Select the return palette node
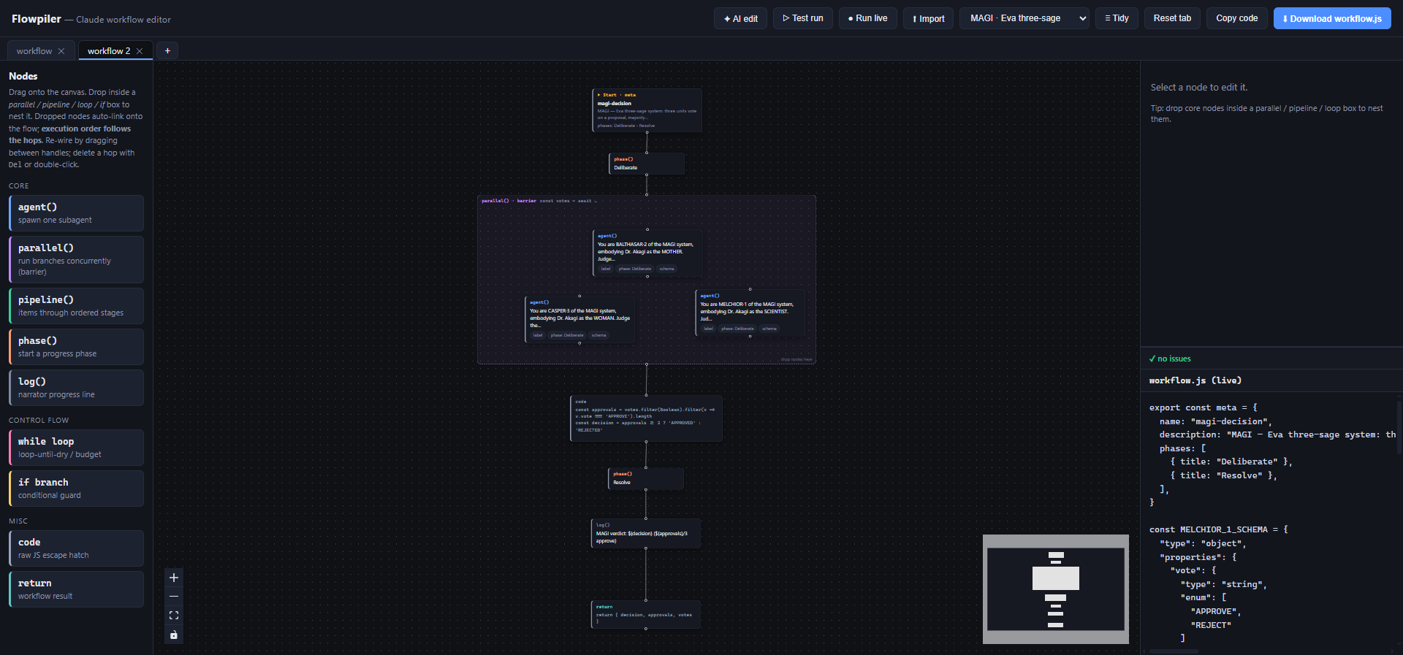The height and width of the screenshot is (655, 1403). tap(76, 589)
